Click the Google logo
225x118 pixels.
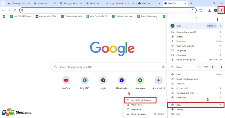pyautogui.click(x=112, y=48)
